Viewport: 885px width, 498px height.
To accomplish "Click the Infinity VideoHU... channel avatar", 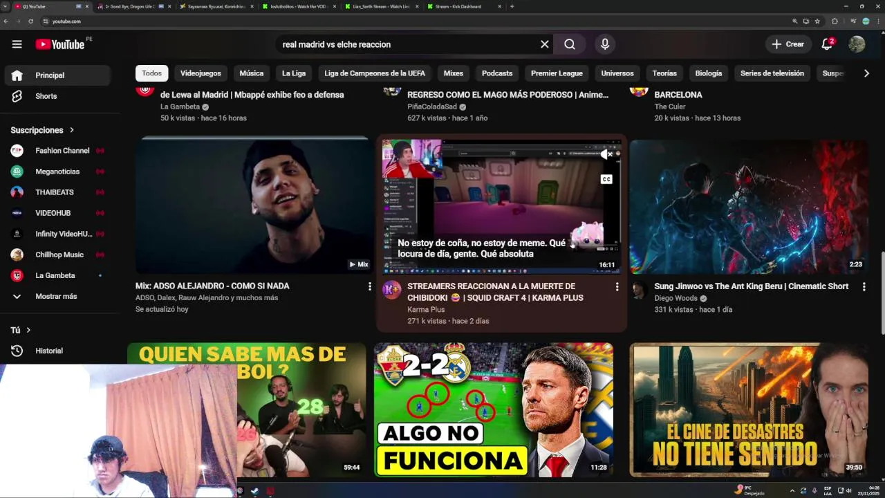I will coord(17,234).
